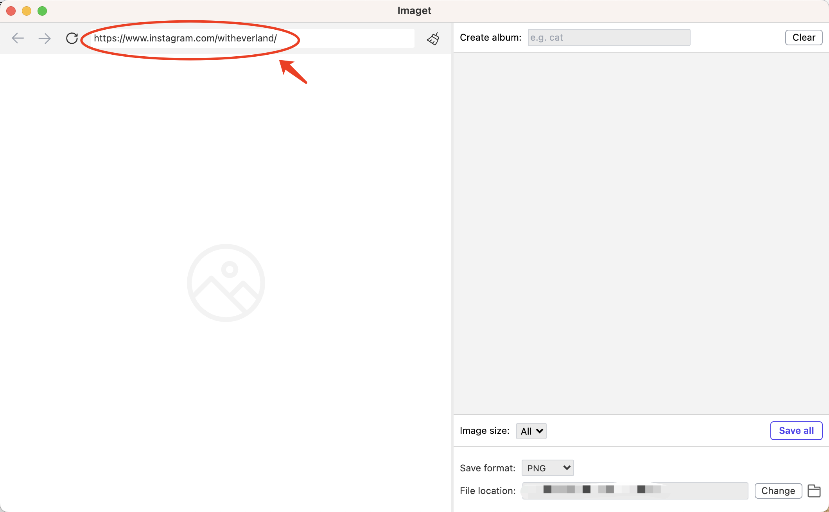
Task: Click the file location path display
Action: (x=635, y=489)
